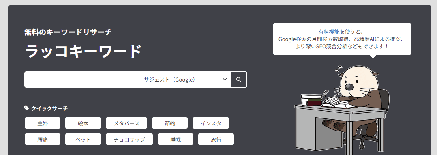Viewport: 437px width, 155px height.
Task: Click the magnifying glass search button
Action: [x=238, y=80]
